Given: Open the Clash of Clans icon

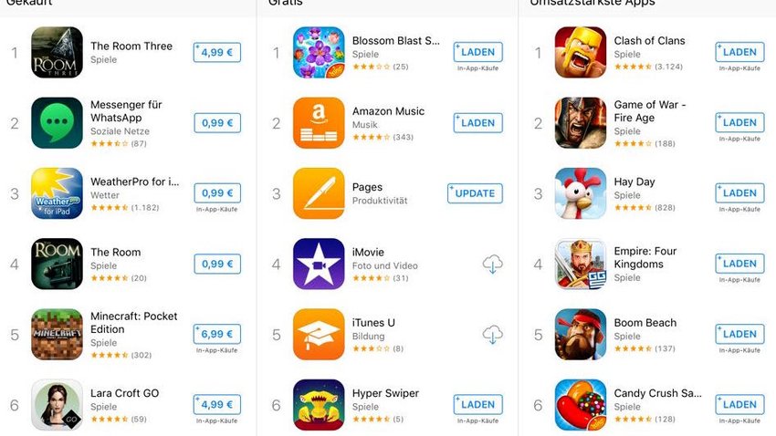Looking at the screenshot, I should click(x=581, y=52).
